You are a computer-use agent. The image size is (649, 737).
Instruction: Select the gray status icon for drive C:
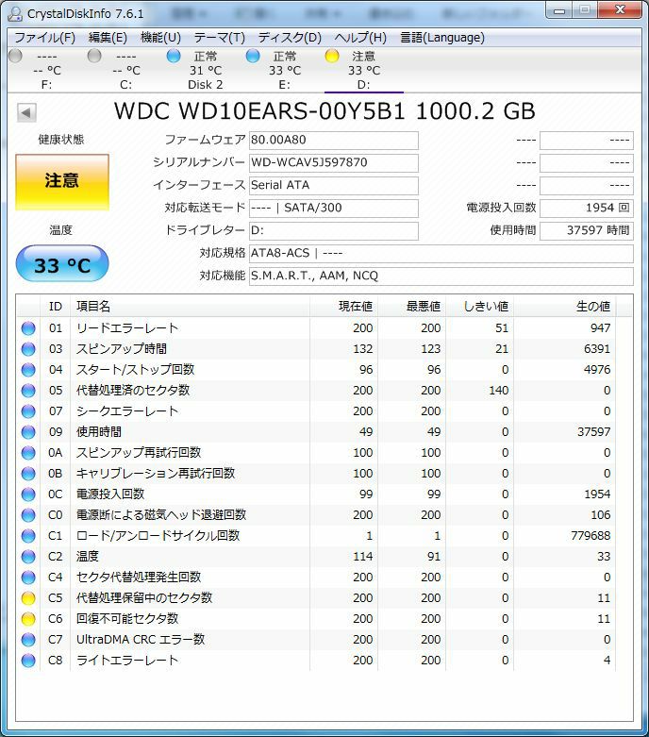(94, 56)
